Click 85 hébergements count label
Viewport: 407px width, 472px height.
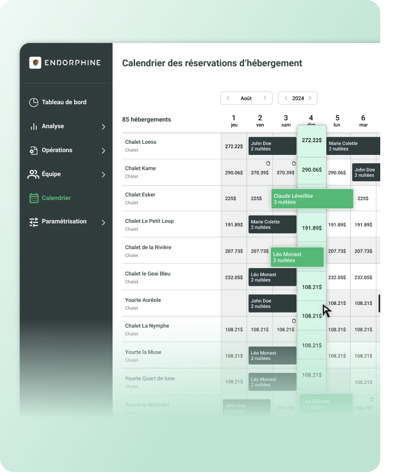pyautogui.click(x=147, y=119)
